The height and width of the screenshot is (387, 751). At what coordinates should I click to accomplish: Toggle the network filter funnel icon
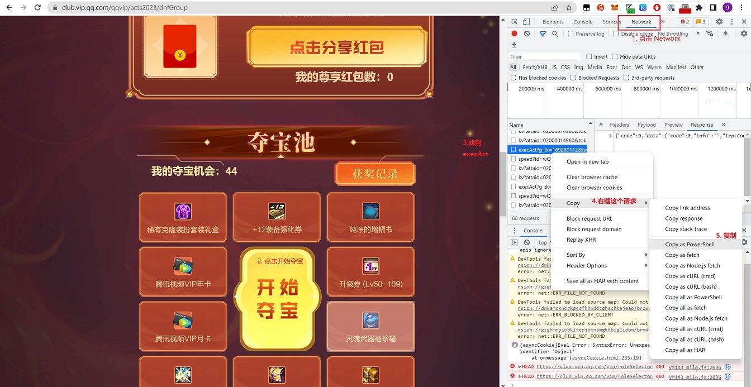pos(543,34)
